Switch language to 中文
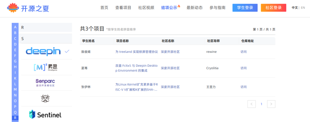The width and height of the screenshot is (310, 122). [x=295, y=8]
